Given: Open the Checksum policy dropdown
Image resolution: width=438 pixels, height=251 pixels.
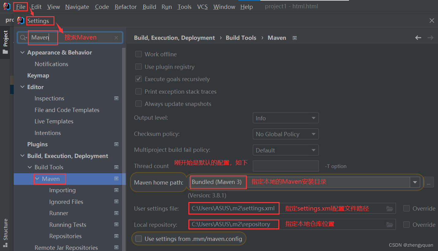Looking at the screenshot, I should (286, 134).
